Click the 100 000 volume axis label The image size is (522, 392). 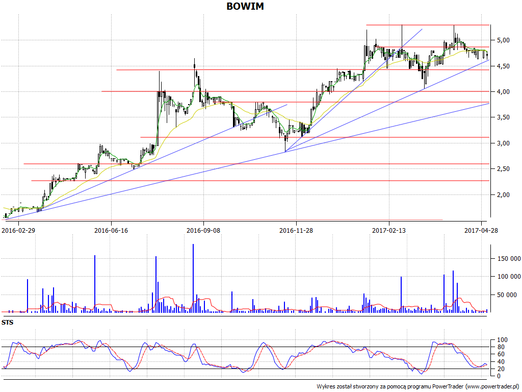(x=509, y=277)
